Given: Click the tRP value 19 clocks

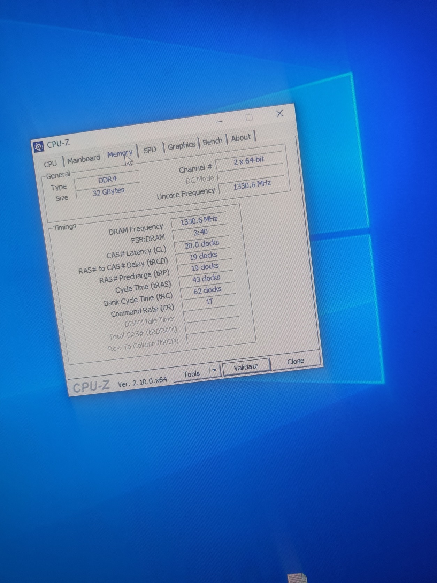Looking at the screenshot, I should [205, 267].
